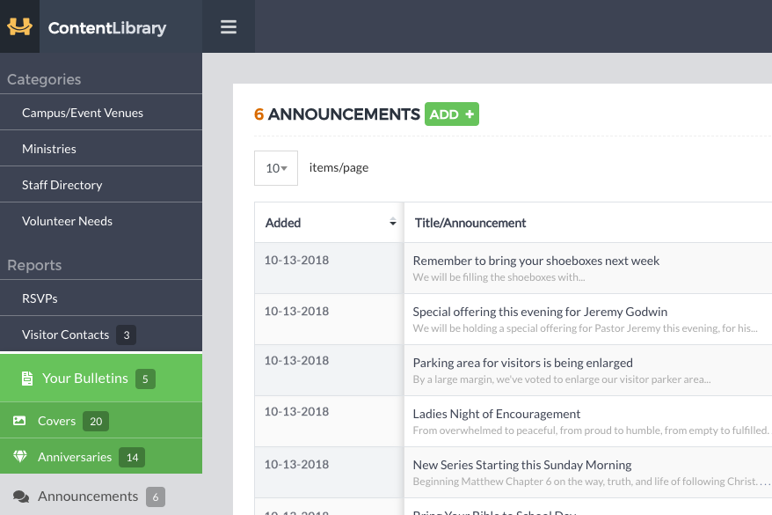Open the items per page dropdown
This screenshot has height=515, width=772.
276,168
